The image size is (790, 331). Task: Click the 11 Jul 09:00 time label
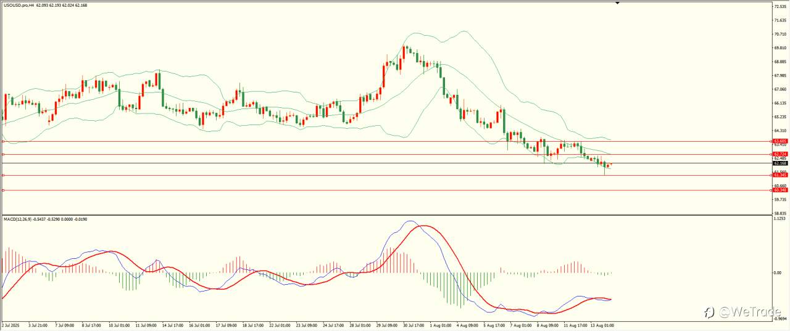tap(147, 324)
